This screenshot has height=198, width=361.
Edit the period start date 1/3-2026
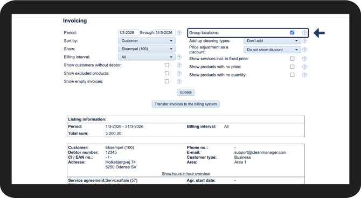(128, 33)
